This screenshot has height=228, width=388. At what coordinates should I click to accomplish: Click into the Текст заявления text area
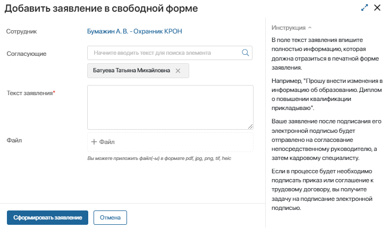[x=170, y=107]
